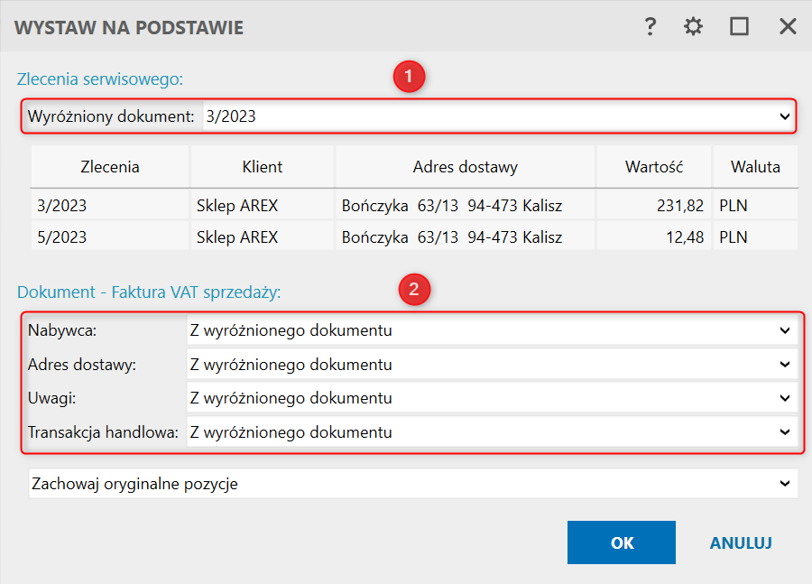Viewport: 812px width, 584px height.
Task: Open the Transakcja handlowa dropdown
Action: (784, 432)
